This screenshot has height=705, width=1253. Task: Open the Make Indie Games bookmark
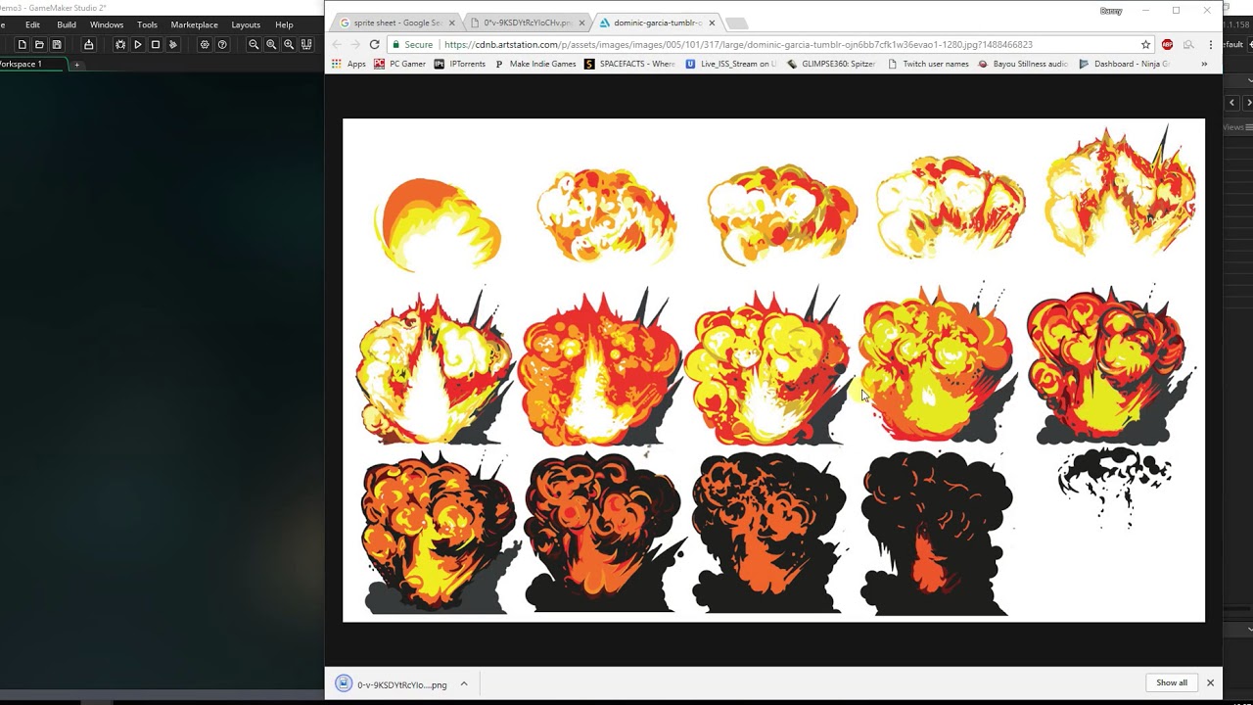pos(534,64)
